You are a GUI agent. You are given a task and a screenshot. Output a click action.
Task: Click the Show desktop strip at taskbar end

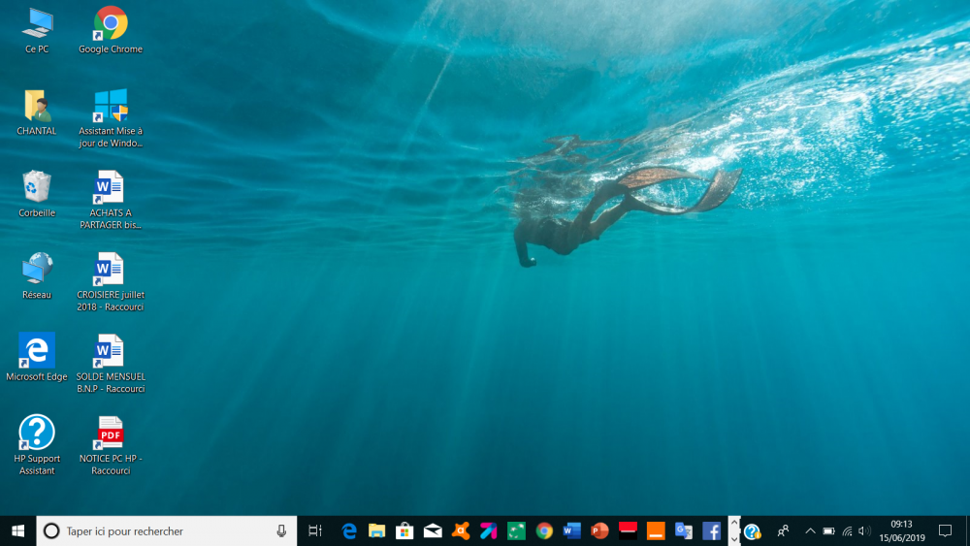[x=967, y=530]
